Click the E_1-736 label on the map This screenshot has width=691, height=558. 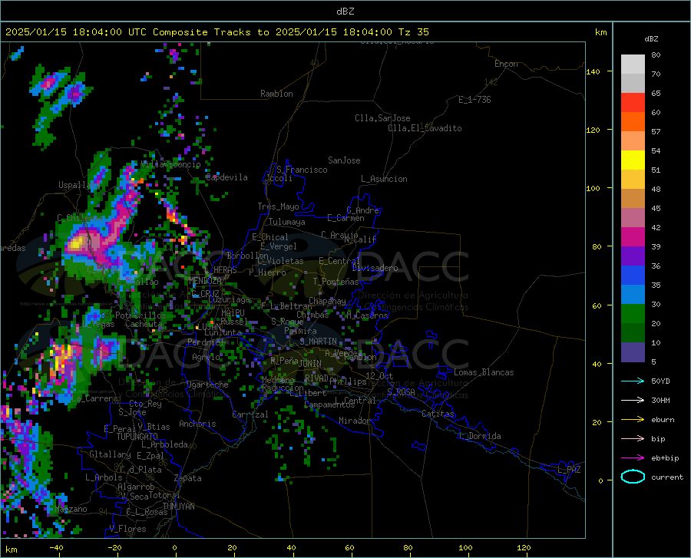pyautogui.click(x=474, y=100)
